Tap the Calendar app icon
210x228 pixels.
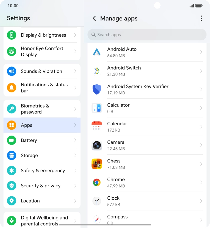(97, 127)
